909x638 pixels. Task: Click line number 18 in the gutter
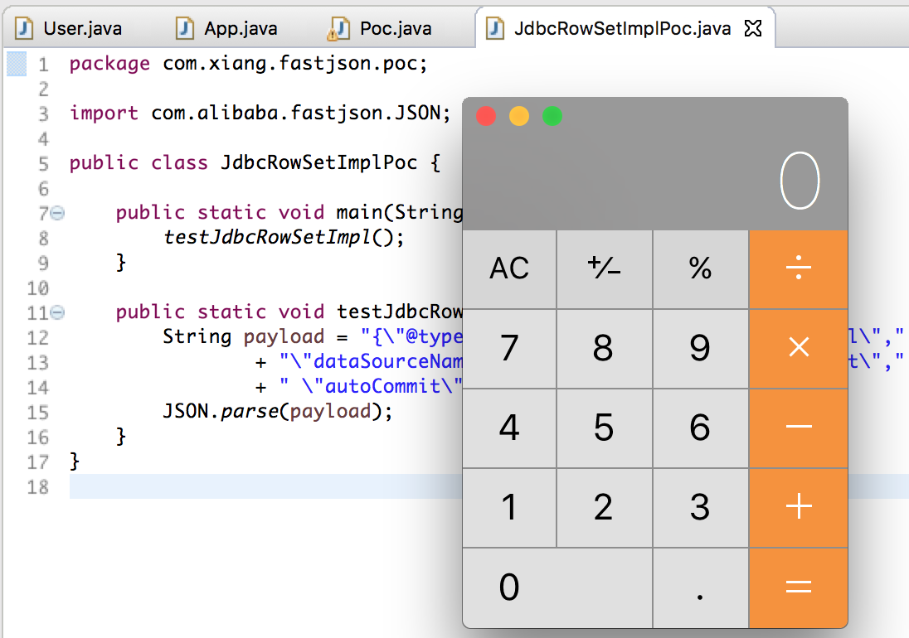click(x=37, y=487)
